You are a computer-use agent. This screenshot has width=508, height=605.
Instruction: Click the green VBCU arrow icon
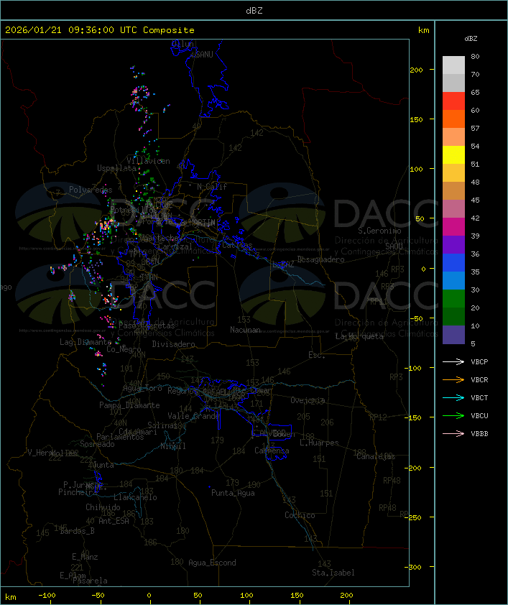coord(453,415)
